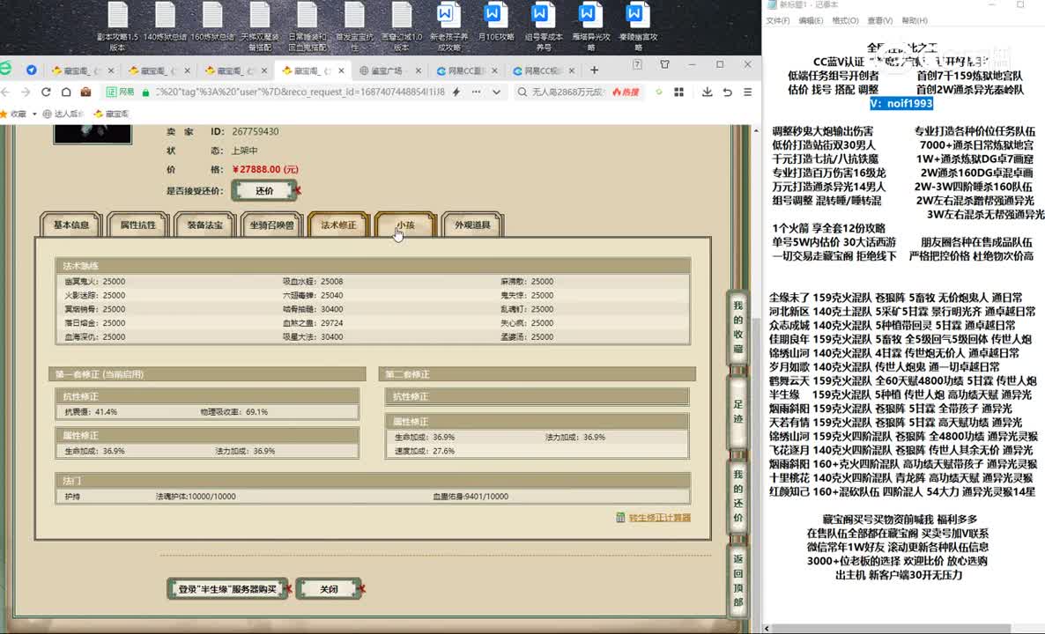Open Notepad 编辑(E) menu
1045x634 pixels.
click(811, 20)
